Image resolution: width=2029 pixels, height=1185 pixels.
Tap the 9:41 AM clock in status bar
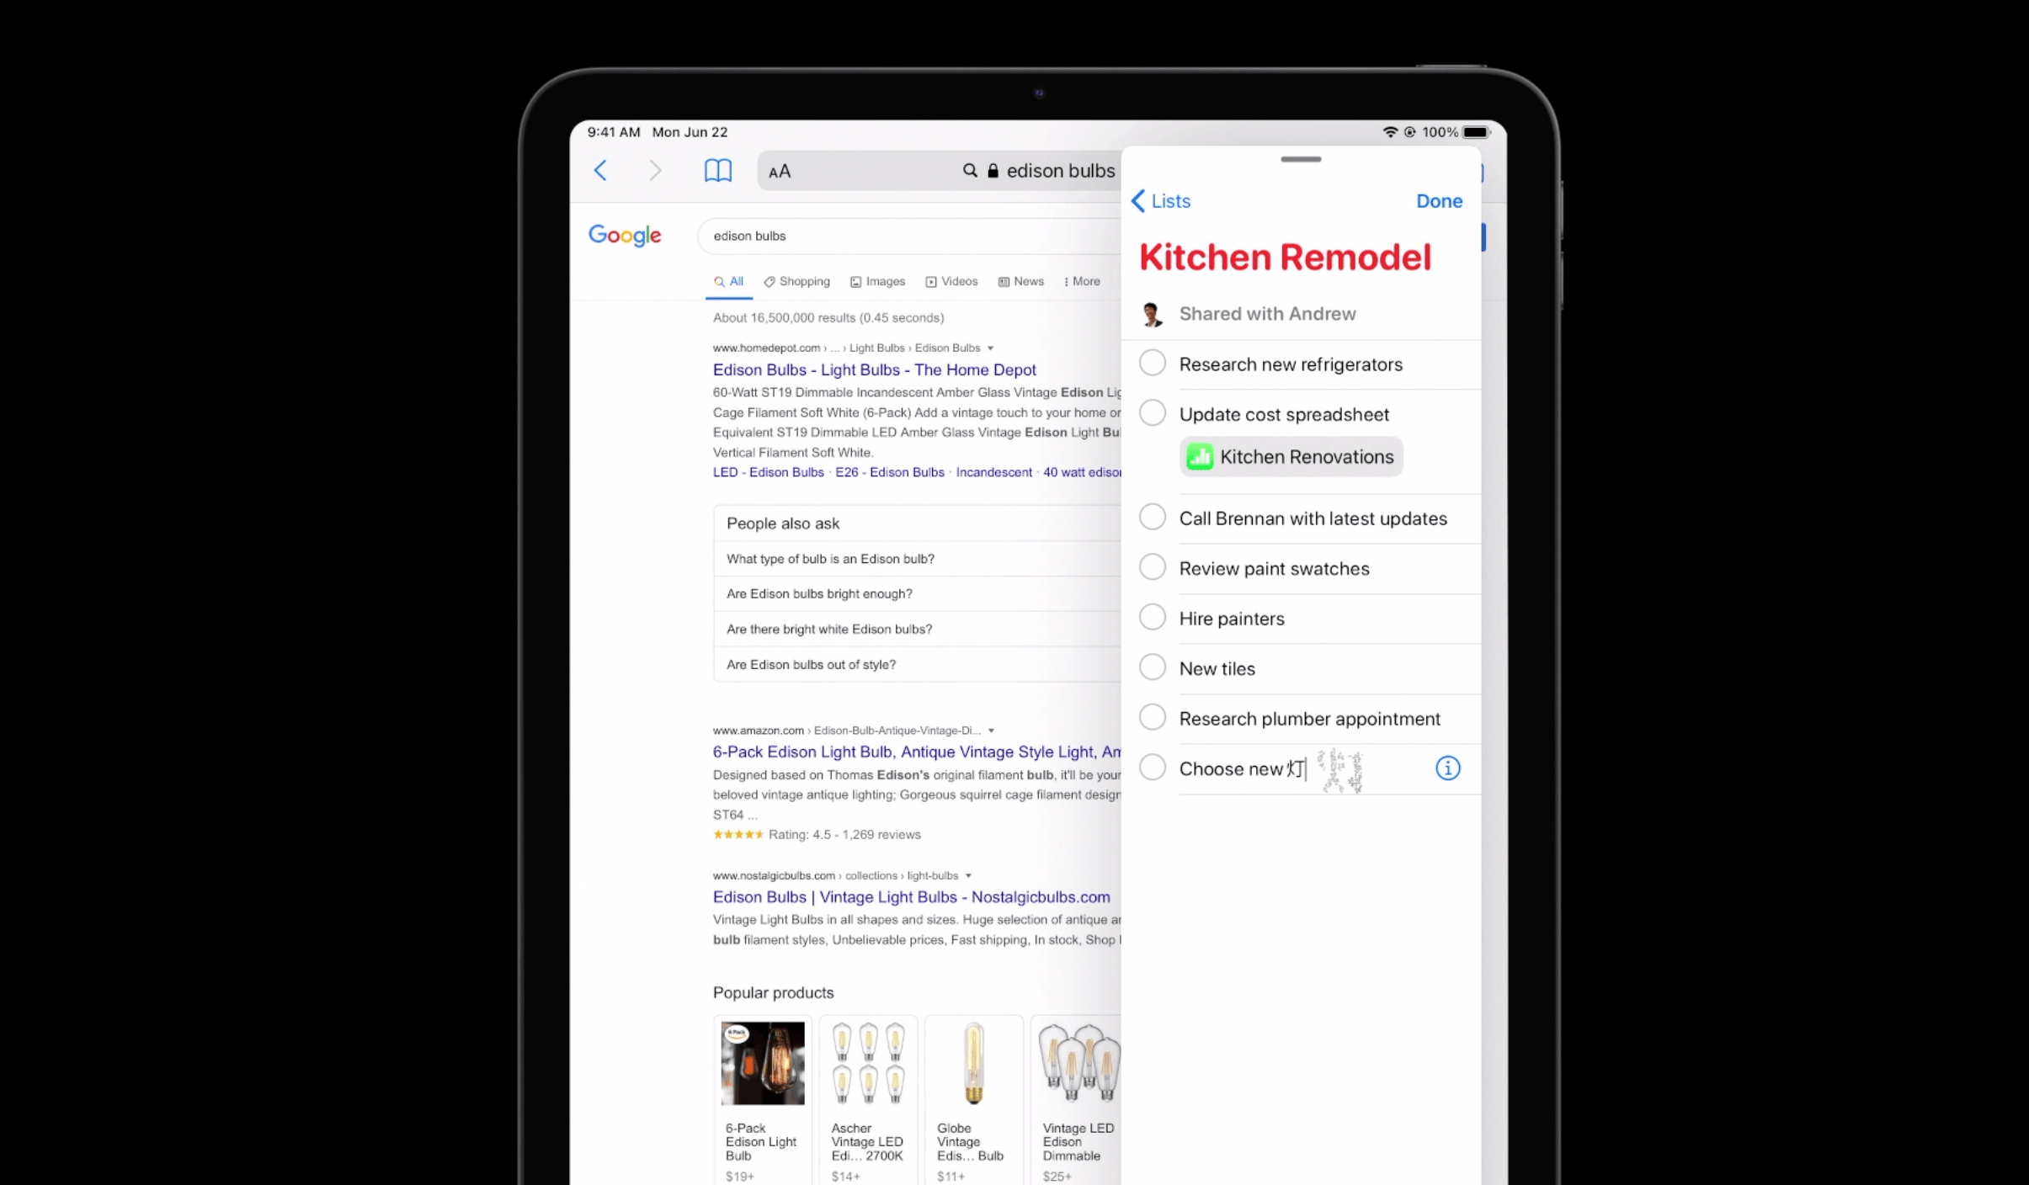pos(614,132)
